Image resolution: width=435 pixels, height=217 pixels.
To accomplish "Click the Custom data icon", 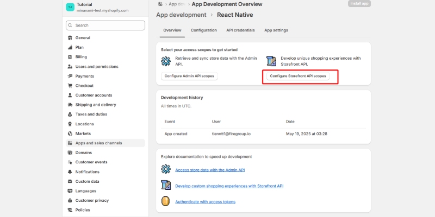I will 70,182.
